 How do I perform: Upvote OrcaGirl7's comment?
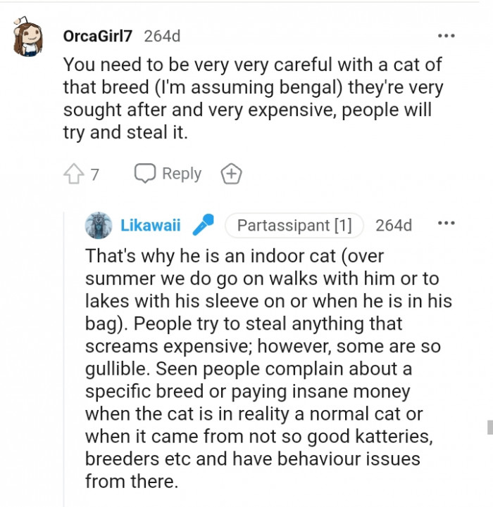75,174
